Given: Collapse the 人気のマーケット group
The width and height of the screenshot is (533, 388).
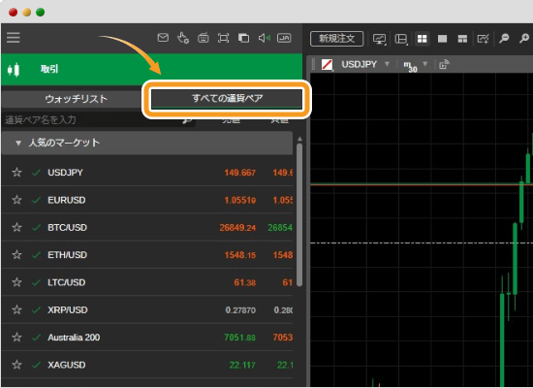Looking at the screenshot, I should [18, 143].
